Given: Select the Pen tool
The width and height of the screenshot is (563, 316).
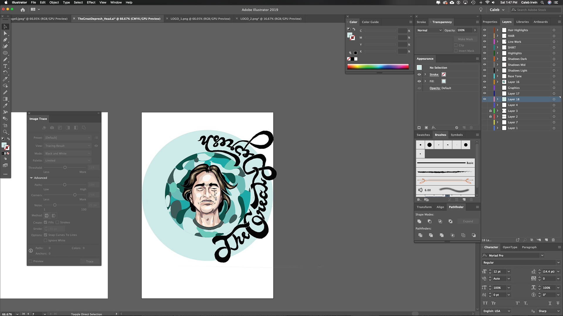Looking at the screenshot, I should [x=5, y=40].
